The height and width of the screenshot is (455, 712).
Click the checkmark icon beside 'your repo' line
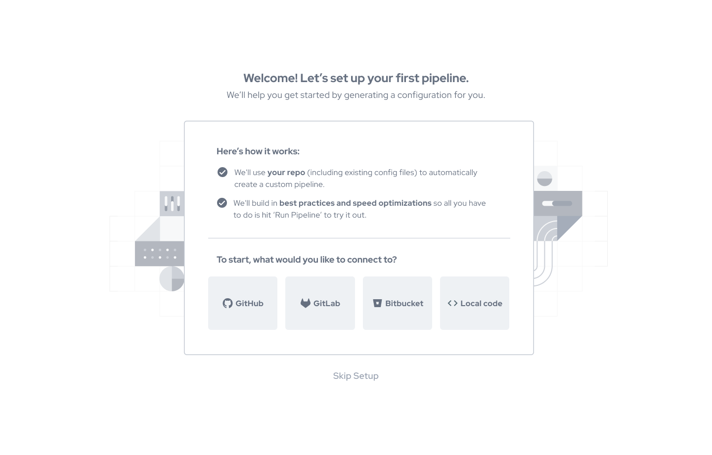pos(222,172)
